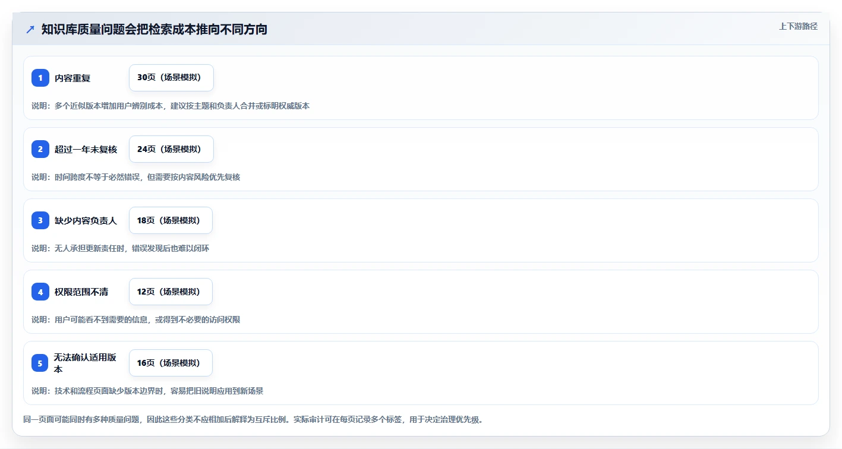This screenshot has height=449, width=842.
Task: Click the number 3 badge for 缺少内容负责人
Action: pos(40,220)
